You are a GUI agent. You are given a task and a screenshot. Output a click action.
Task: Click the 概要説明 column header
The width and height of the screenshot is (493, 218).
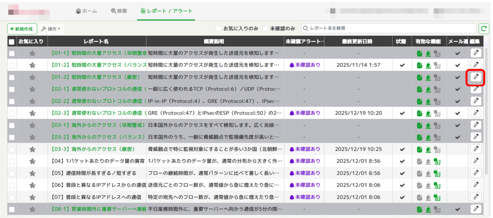click(215, 42)
